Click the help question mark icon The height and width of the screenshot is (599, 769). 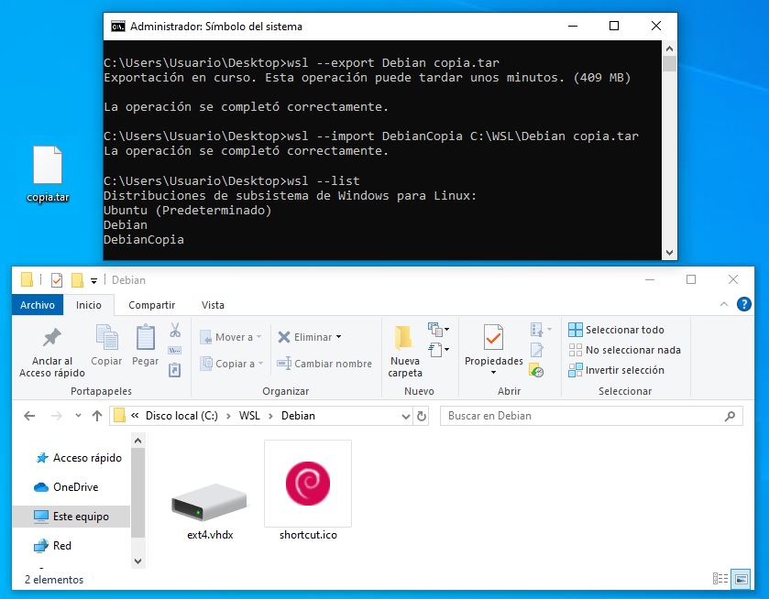(743, 304)
